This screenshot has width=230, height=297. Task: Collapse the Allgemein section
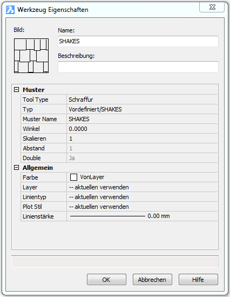[17, 168]
